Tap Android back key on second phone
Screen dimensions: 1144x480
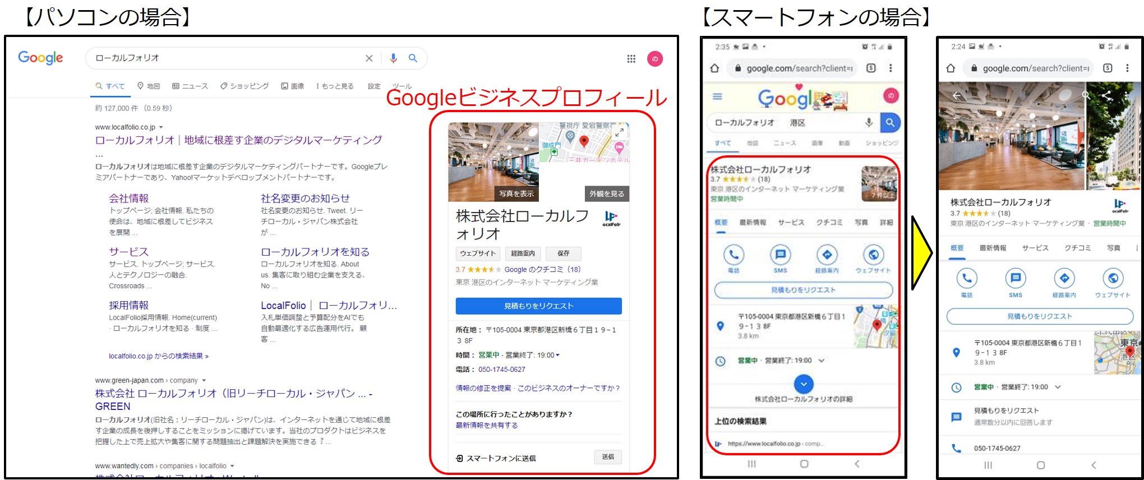pos(1094,465)
